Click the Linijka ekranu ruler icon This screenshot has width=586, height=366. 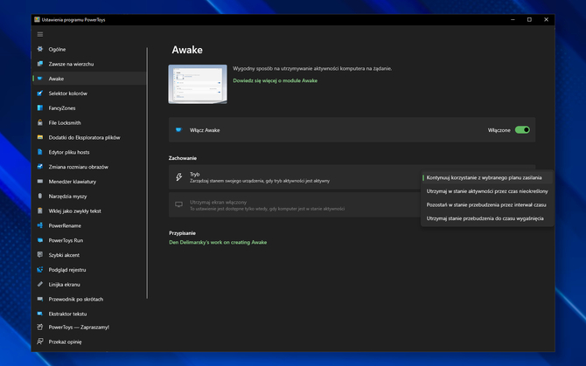tap(40, 284)
